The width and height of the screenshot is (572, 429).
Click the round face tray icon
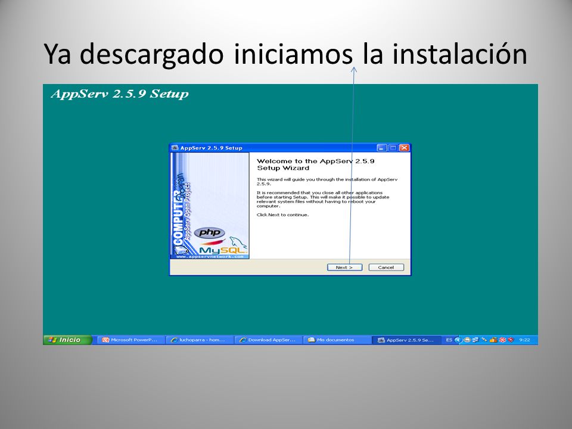pos(467,340)
